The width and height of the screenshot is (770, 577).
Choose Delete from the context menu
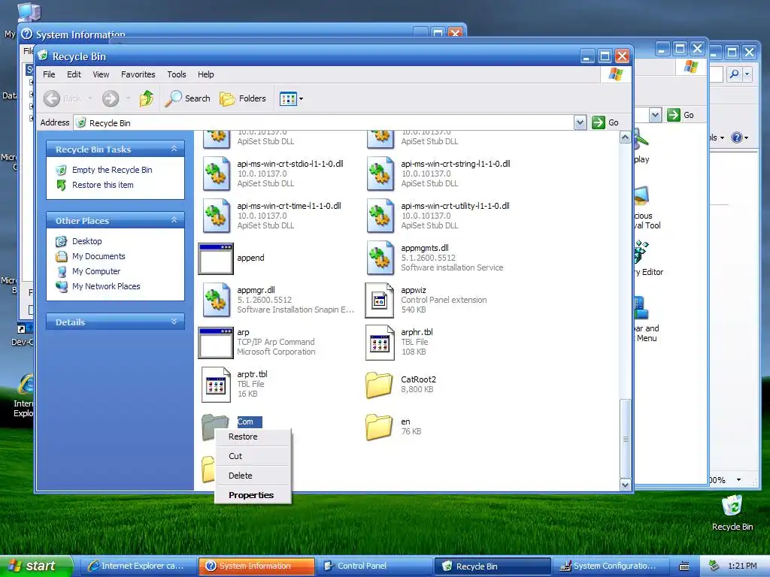253,476
